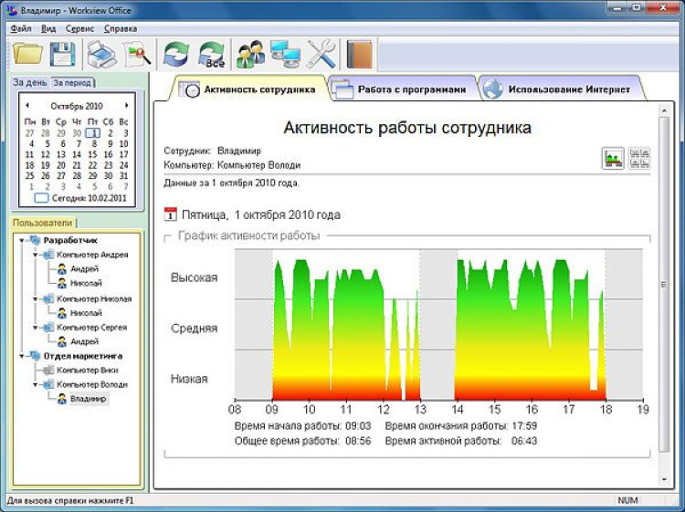Go to previous month in calendar

27,105
